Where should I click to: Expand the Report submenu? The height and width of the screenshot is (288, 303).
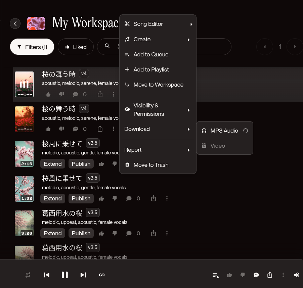(x=158, y=150)
